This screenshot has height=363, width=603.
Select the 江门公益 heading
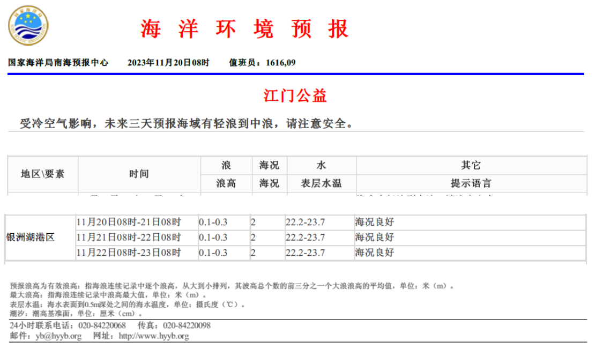(295, 95)
